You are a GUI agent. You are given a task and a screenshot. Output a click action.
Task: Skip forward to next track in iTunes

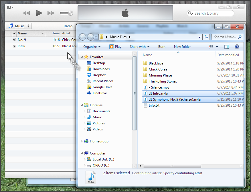pos(51,13)
